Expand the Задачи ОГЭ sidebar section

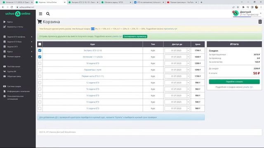32,46
